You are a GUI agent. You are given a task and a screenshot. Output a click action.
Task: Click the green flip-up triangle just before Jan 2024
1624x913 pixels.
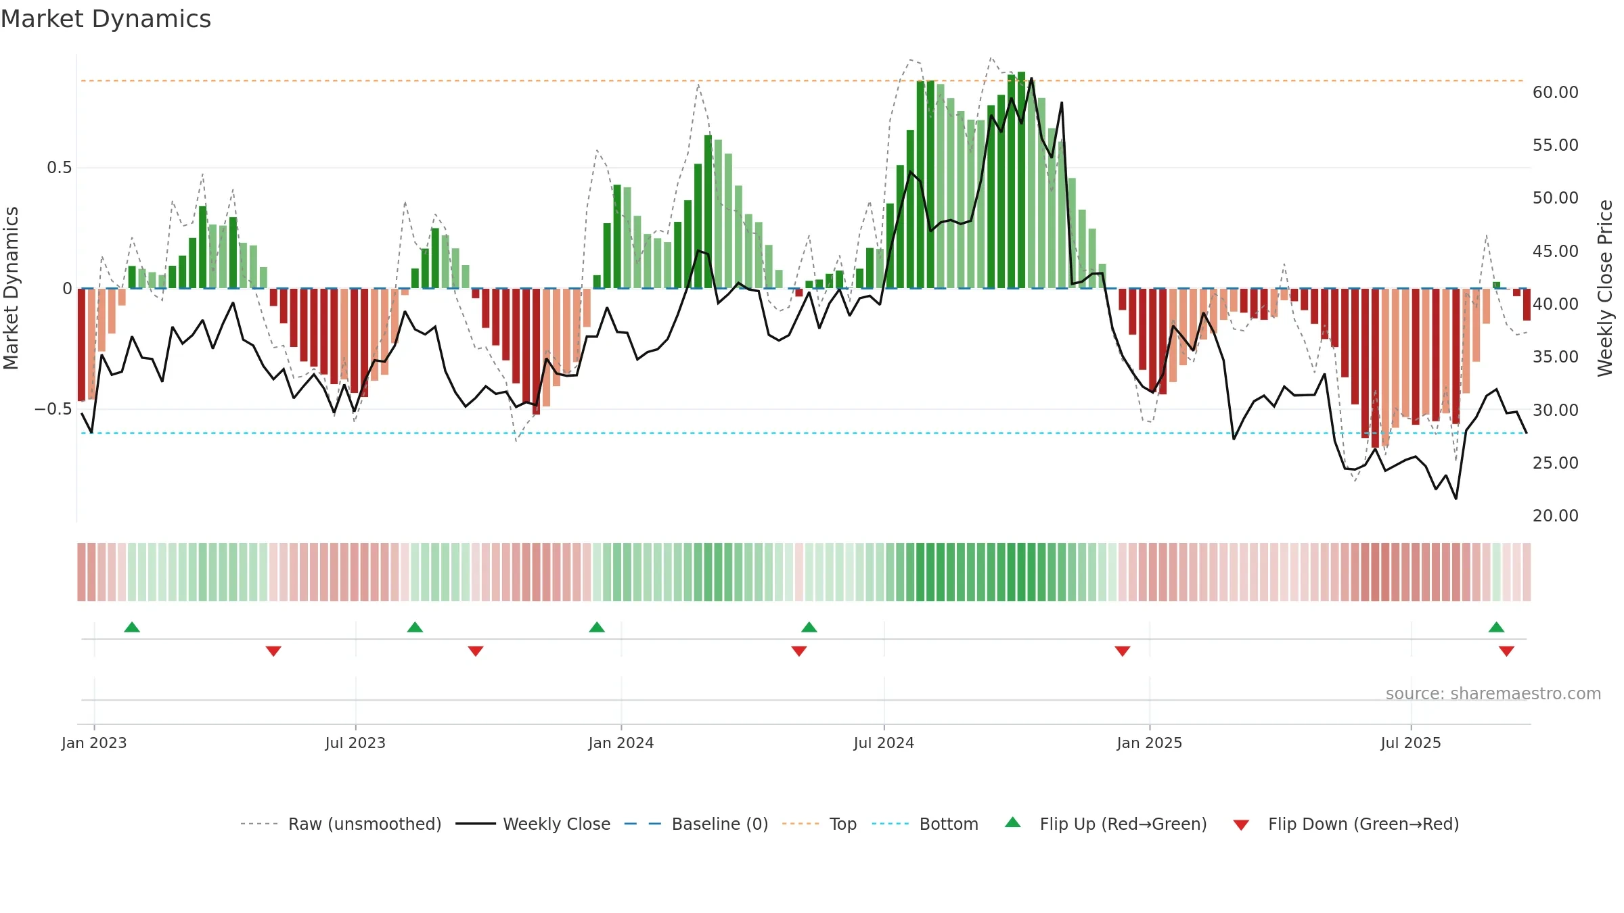coord(597,627)
